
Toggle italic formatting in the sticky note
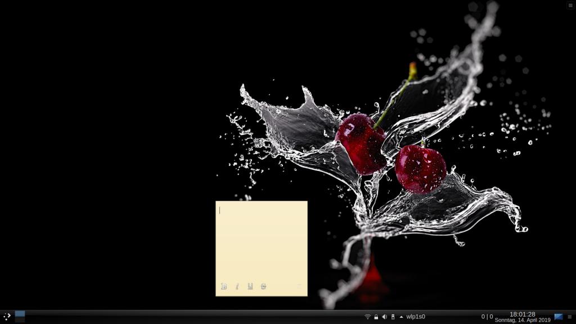[x=237, y=286]
